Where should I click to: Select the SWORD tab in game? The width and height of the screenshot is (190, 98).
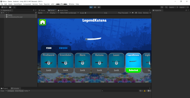[63, 48]
